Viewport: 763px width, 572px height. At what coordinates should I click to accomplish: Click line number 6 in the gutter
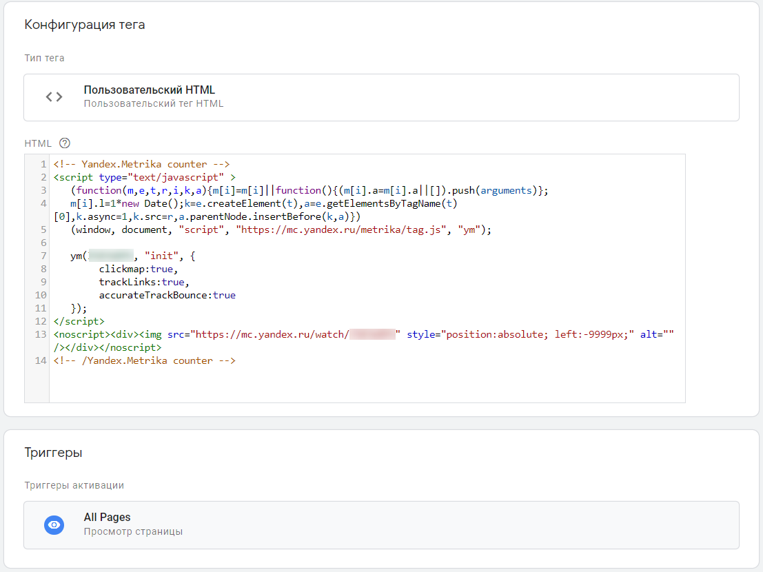[44, 243]
